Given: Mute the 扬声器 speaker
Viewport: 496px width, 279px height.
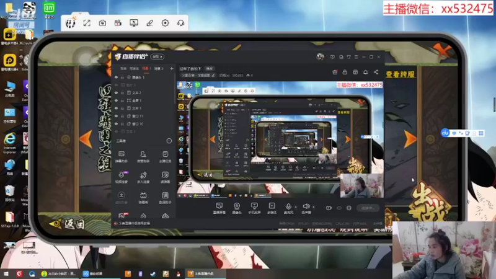Looking at the screenshot, I should pyautogui.click(x=306, y=208).
